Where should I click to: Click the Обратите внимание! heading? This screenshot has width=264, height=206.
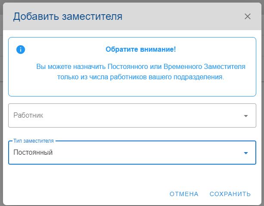[x=140, y=50]
